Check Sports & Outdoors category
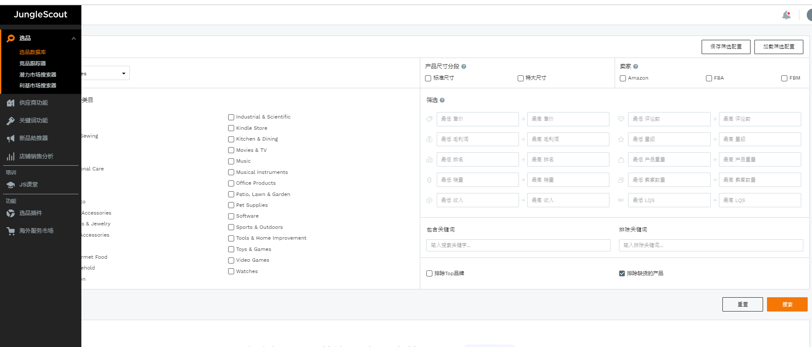812x347 pixels. pos(231,228)
